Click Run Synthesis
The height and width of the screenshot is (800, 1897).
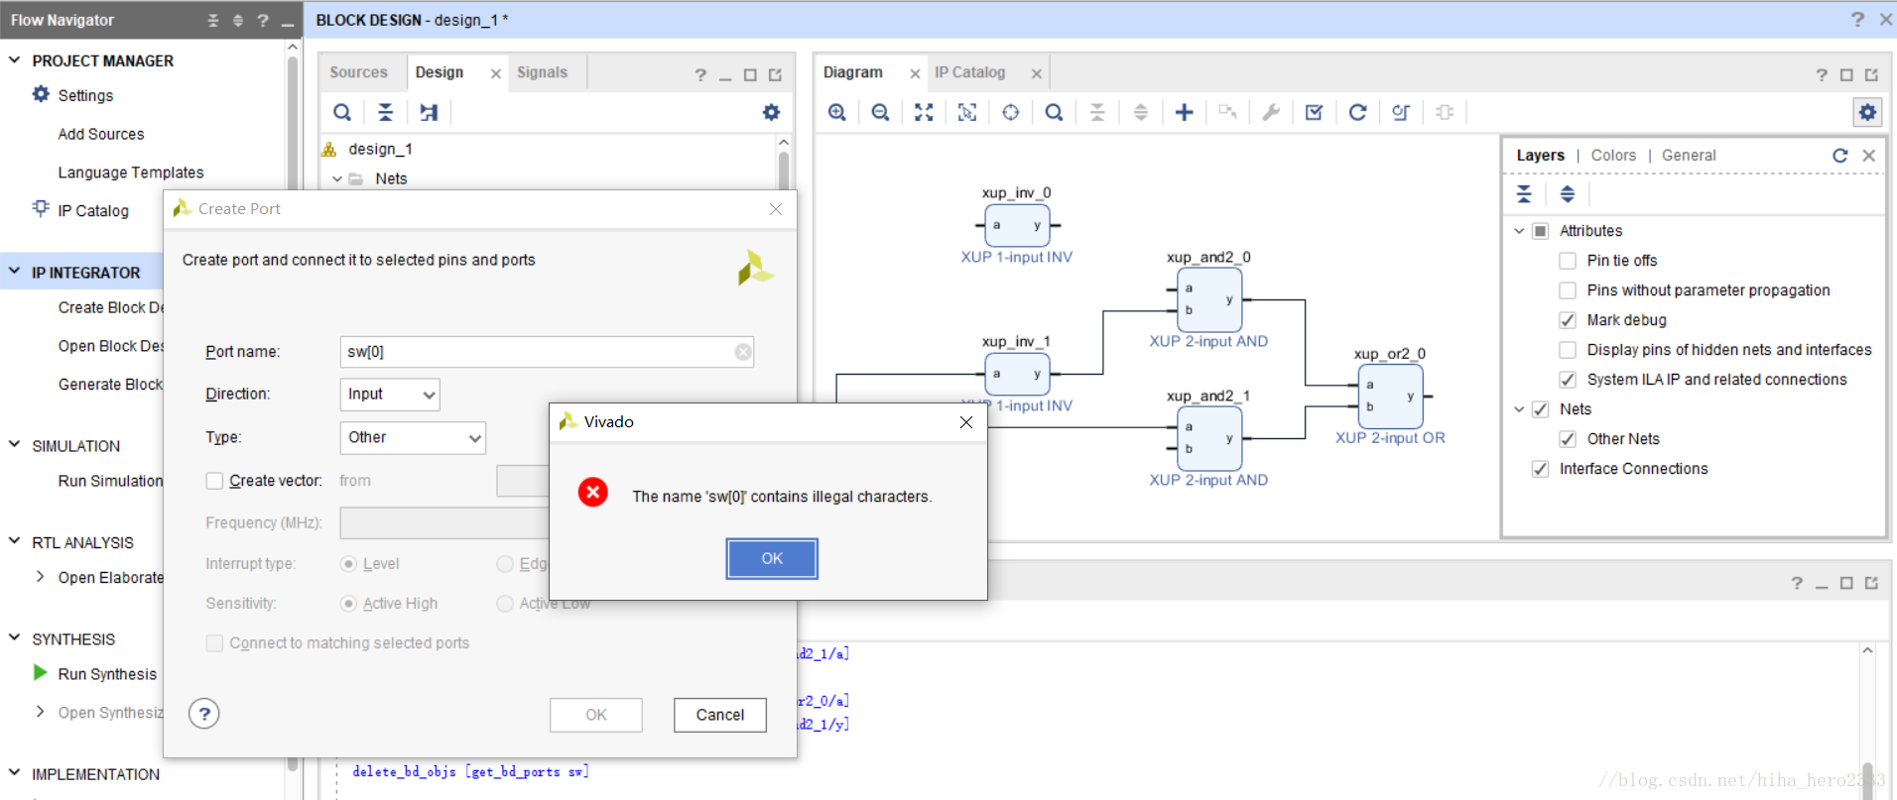click(x=107, y=674)
